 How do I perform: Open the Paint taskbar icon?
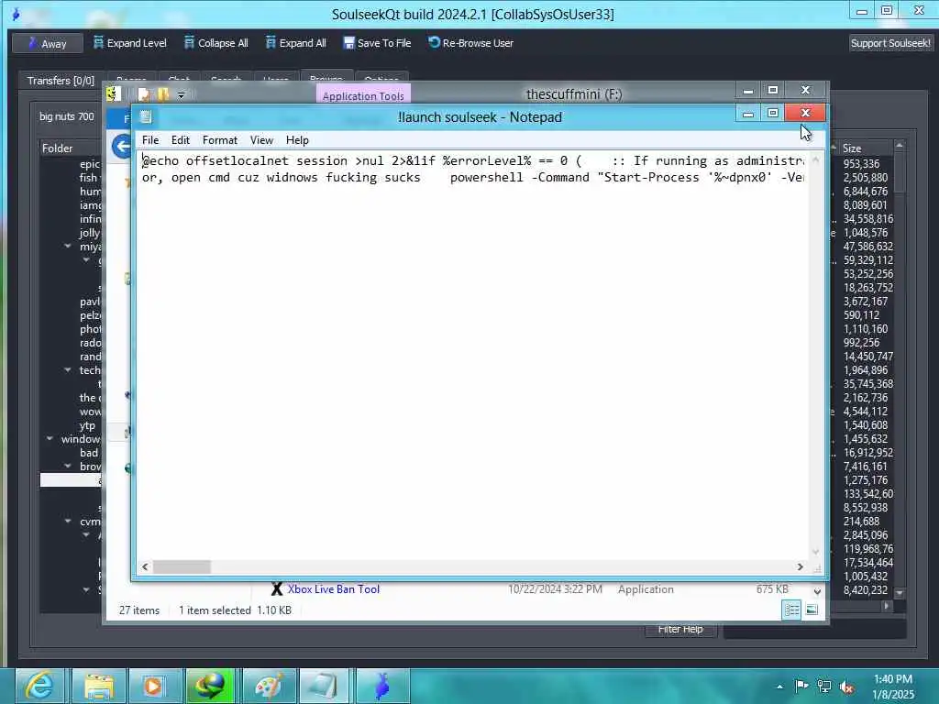269,686
